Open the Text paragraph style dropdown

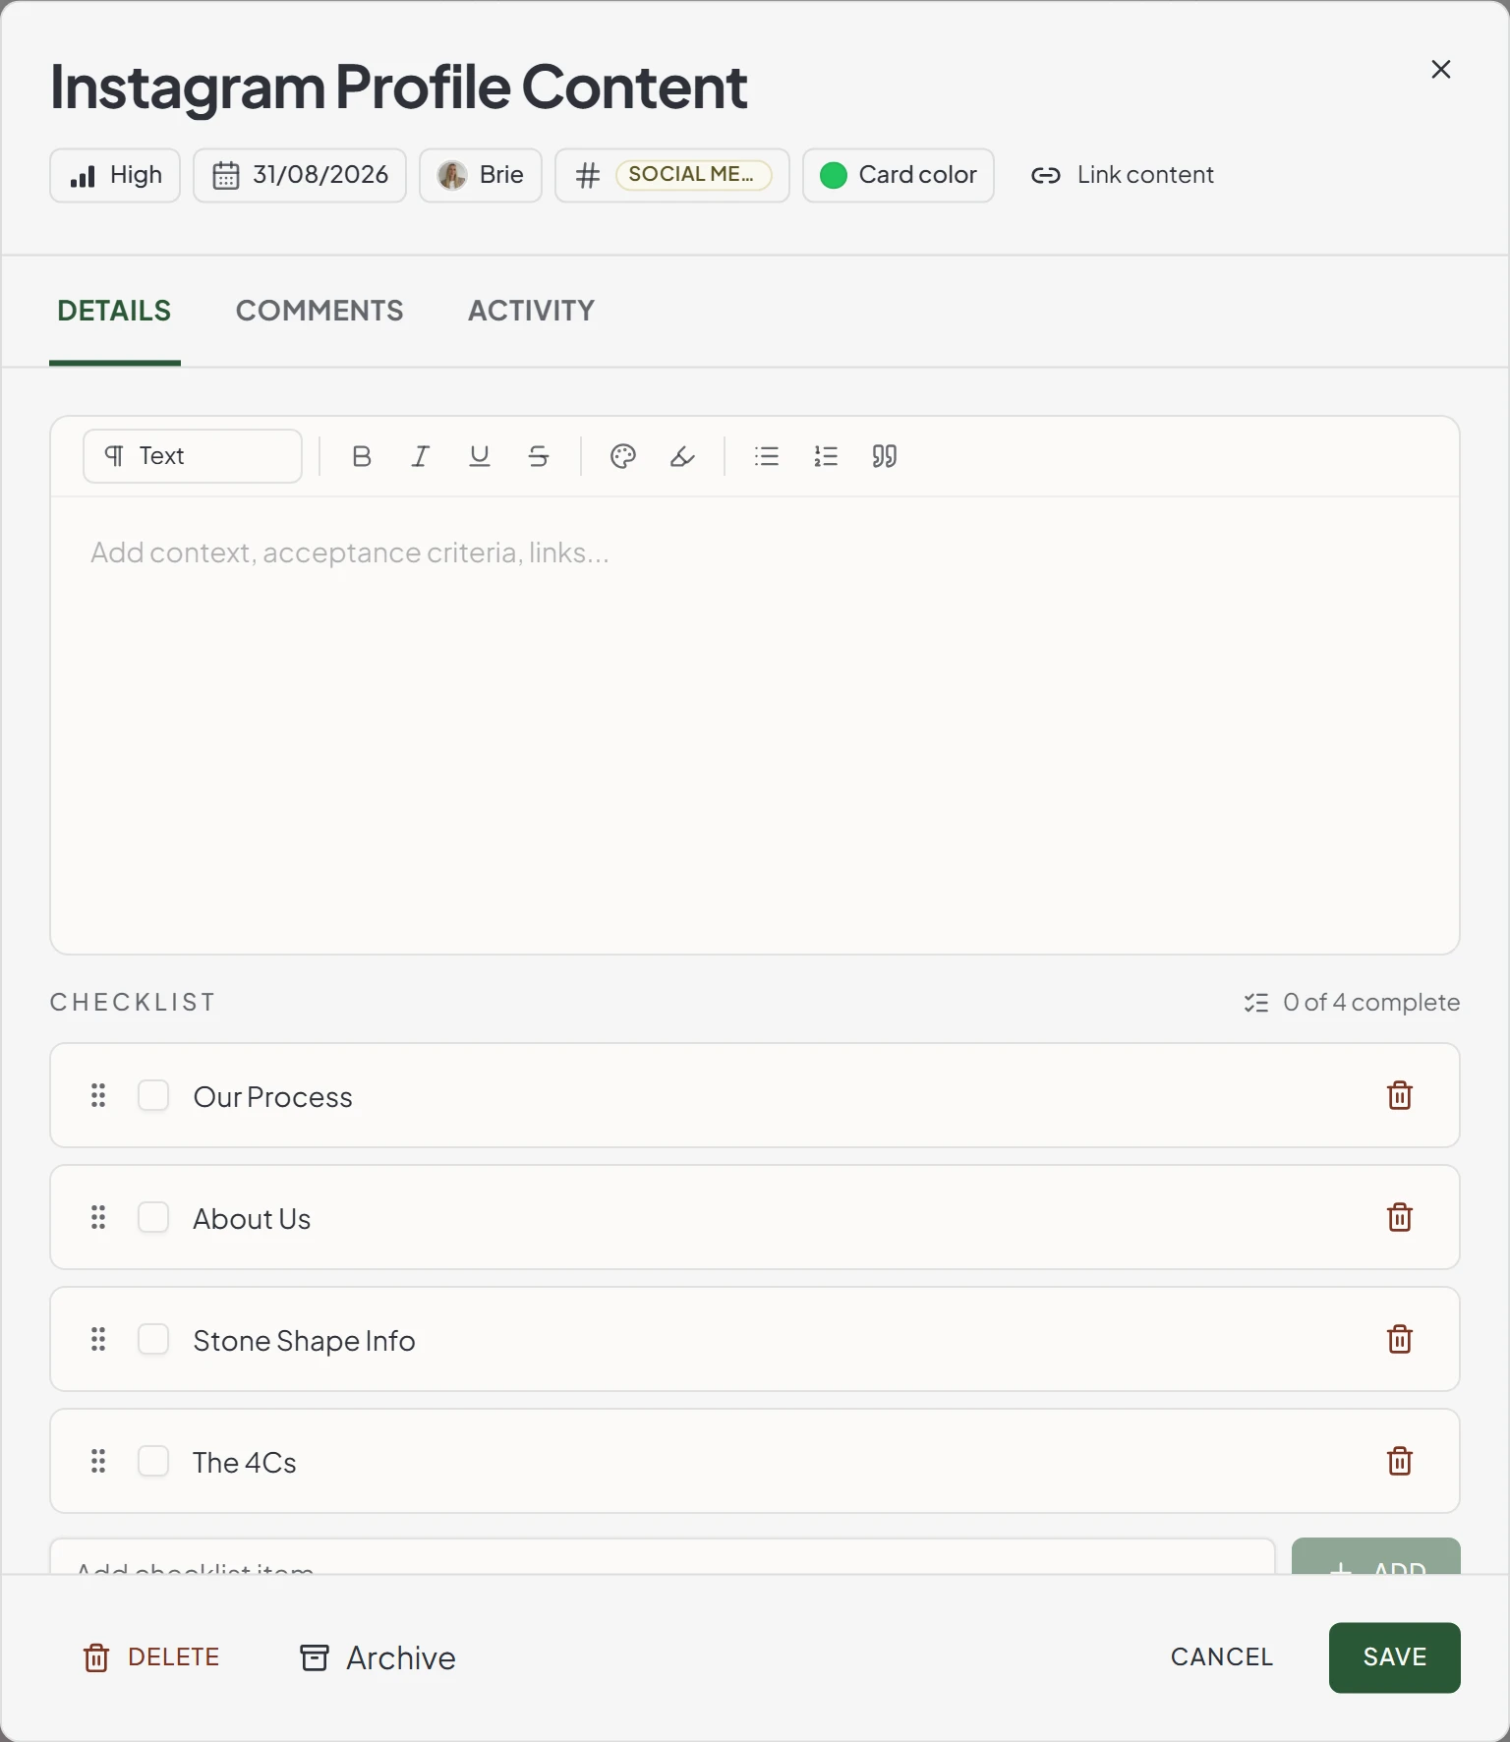[x=193, y=456]
